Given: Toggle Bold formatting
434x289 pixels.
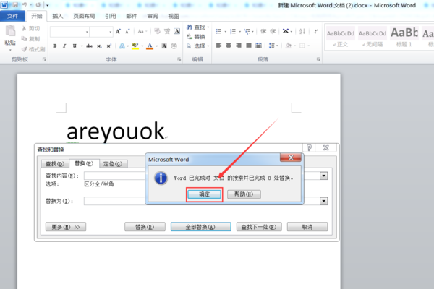Looking at the screenshot, I should click(x=55, y=46).
